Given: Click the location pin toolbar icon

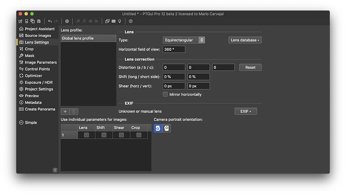Looking at the screenshot, I should click(x=120, y=21).
